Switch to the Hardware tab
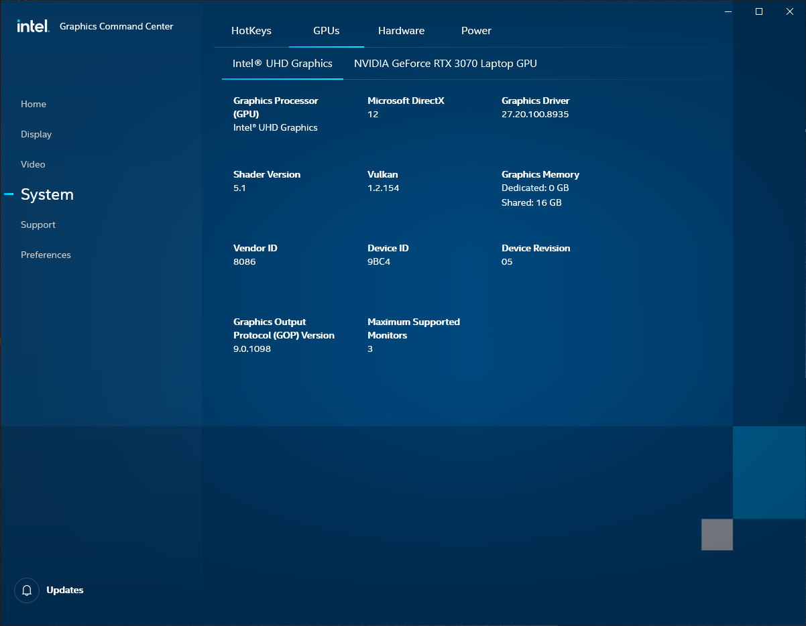This screenshot has width=806, height=626. tap(401, 31)
